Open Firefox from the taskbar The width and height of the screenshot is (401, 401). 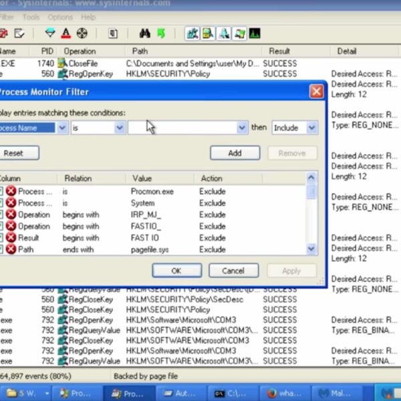(285, 394)
